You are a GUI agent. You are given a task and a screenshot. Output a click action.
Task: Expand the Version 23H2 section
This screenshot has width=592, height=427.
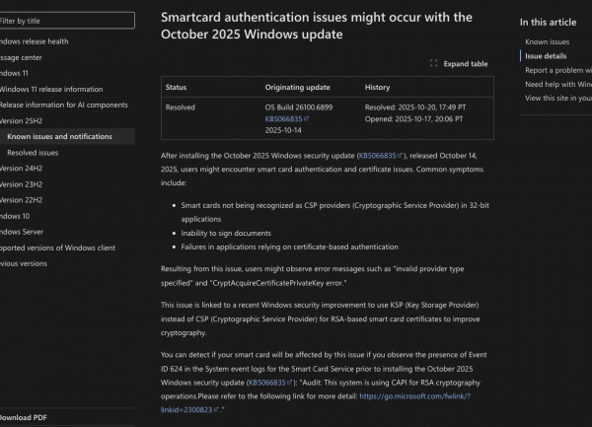click(24, 184)
